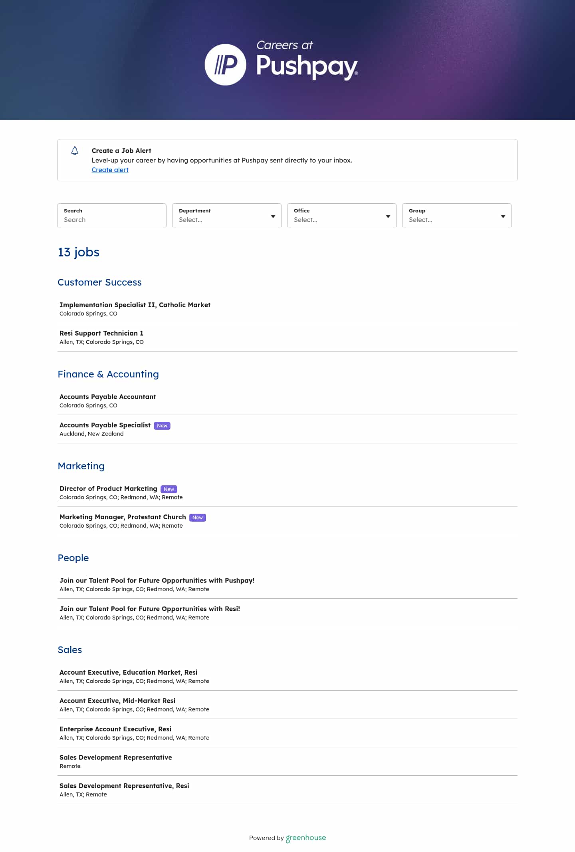Click the Pushpay logo icon
The image size is (575, 852).
225,65
